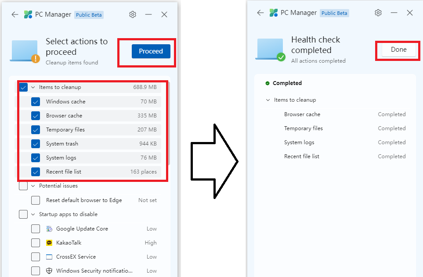The height and width of the screenshot is (277, 423).
Task: Click PC Manager logo in right window
Action: pyautogui.click(x=274, y=13)
